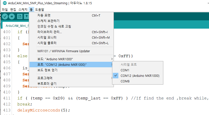Choose 인코딩 수정 & 새로 고침

tap(71, 26)
